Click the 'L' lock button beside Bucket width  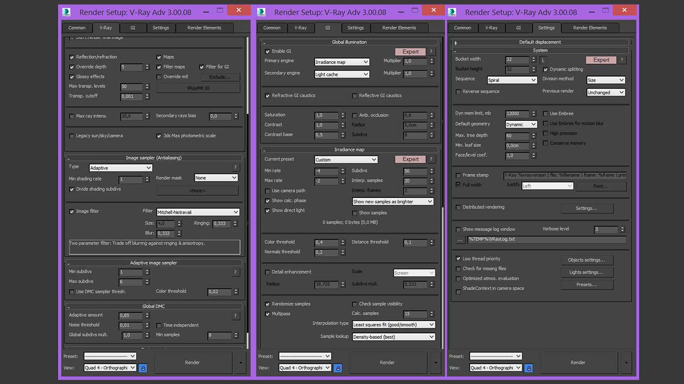pyautogui.click(x=543, y=60)
